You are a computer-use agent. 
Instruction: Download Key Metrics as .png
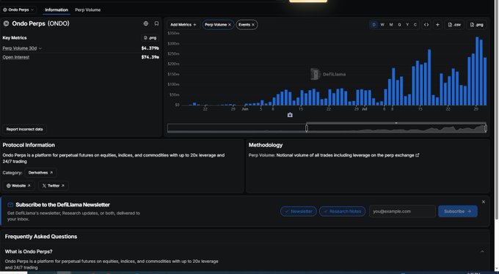click(150, 38)
